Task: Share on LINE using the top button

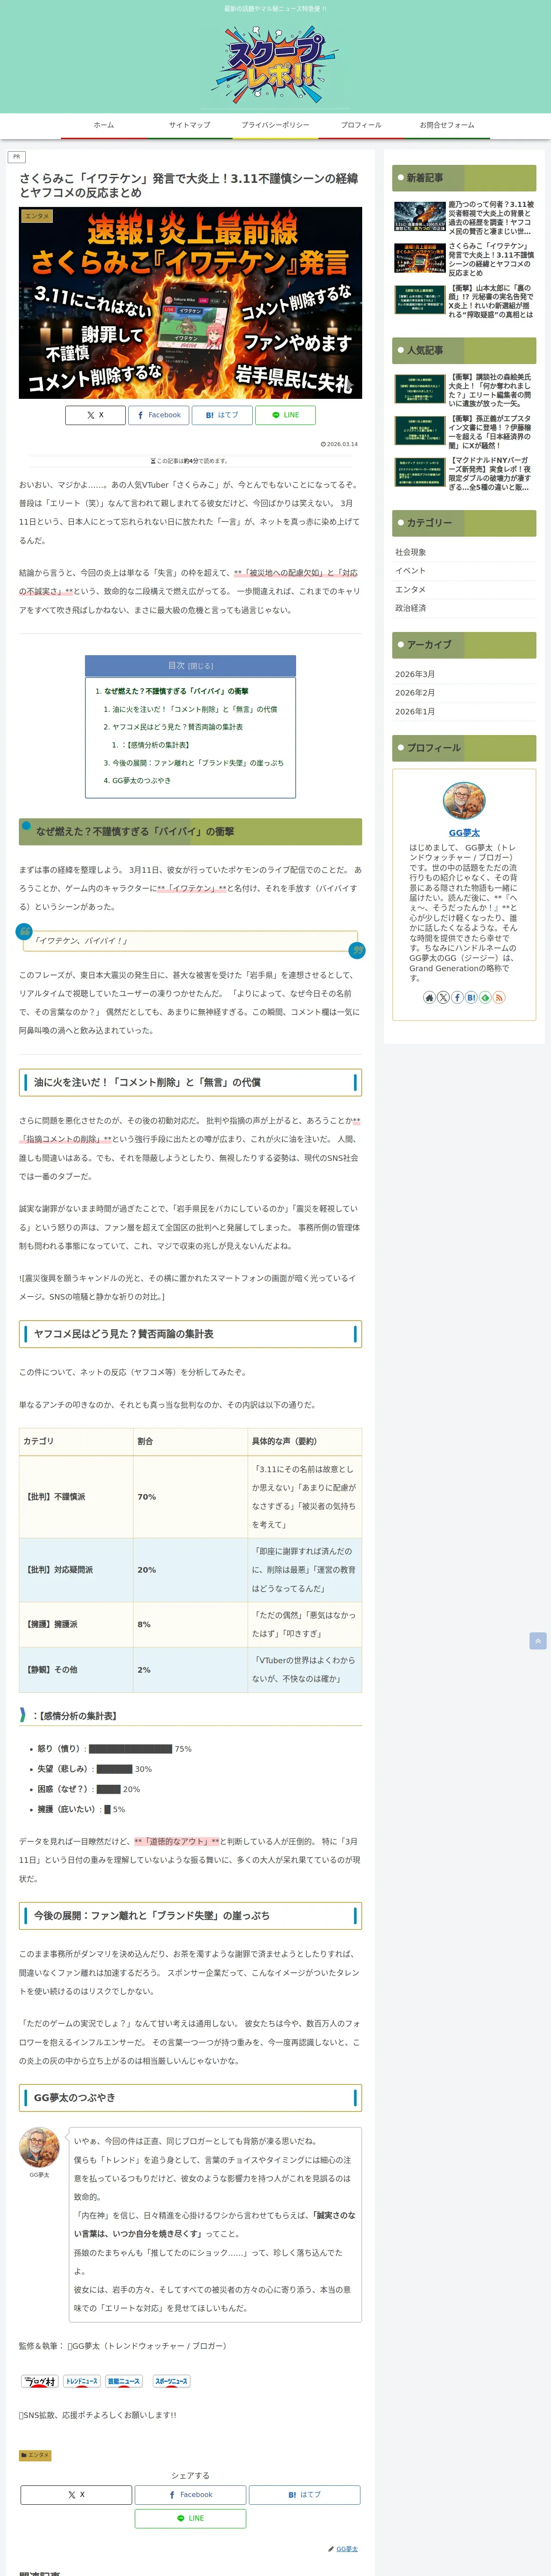Action: (285, 415)
